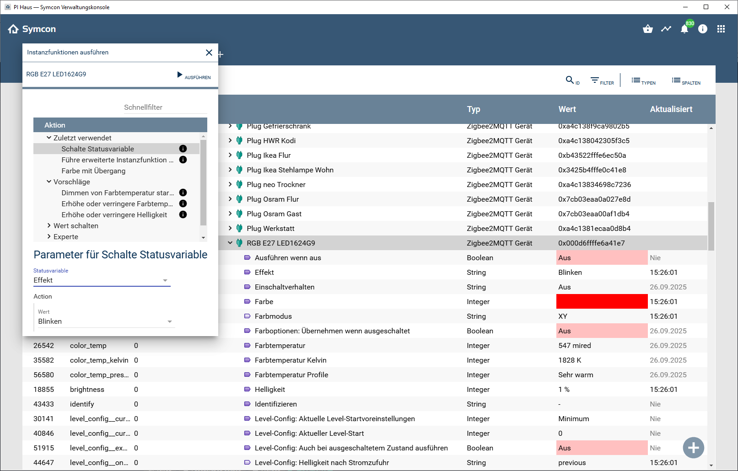Click the red Farbe color value
Viewport: 738px width, 471px height.
[x=602, y=302]
